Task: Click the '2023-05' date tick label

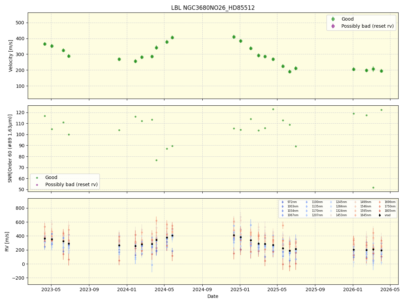Action: (51, 289)
